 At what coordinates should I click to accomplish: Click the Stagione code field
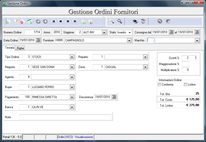(x=79, y=32)
